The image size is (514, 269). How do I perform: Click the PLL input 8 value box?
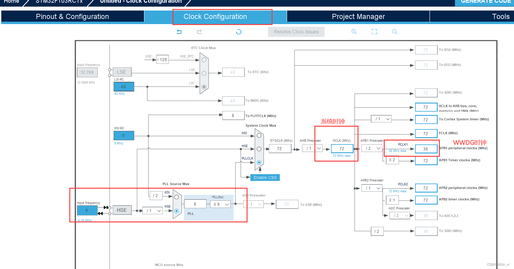[x=195, y=204]
